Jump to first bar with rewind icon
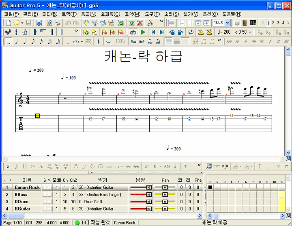 click(x=153, y=32)
